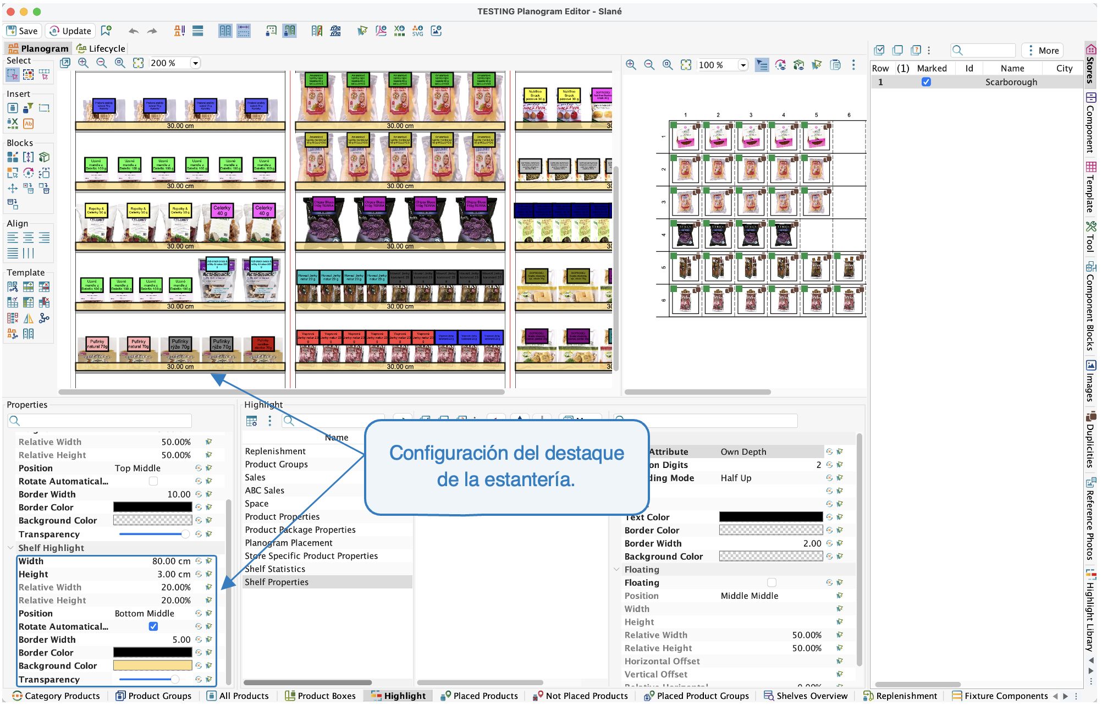The image size is (1102, 705).
Task: Click the shelf dimension lines toggle icon
Action: click(244, 31)
